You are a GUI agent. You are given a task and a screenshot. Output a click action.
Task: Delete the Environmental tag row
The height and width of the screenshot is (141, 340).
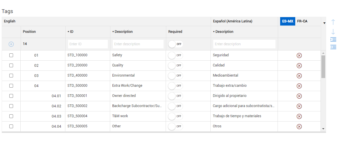pyautogui.click(x=299, y=76)
